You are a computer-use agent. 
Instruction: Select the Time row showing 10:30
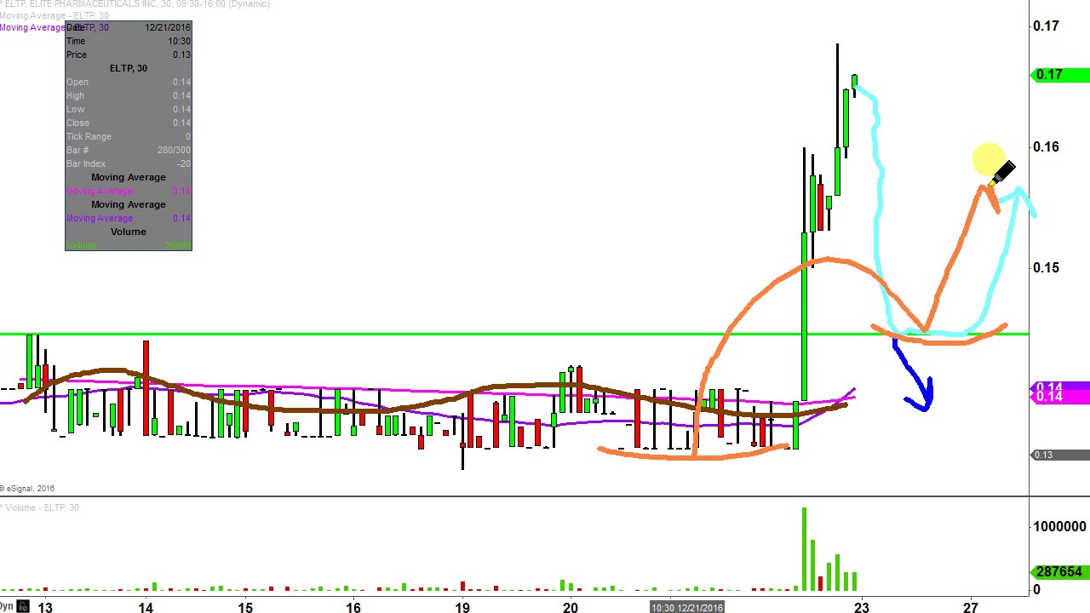pos(129,41)
